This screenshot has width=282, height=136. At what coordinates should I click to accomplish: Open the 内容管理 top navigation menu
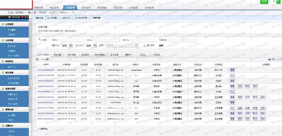(x=118, y=8)
